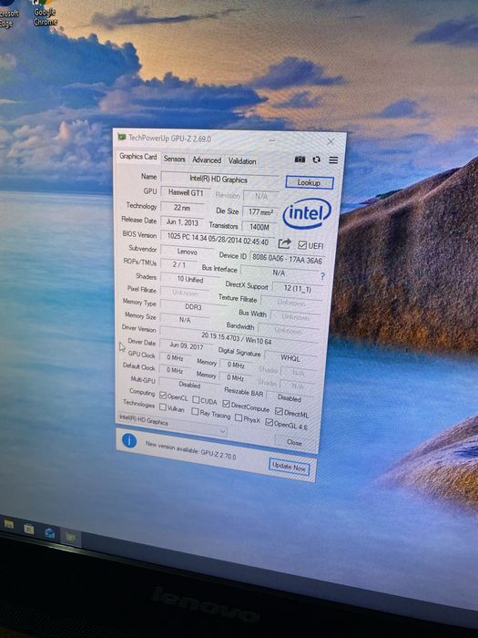
Task: Click the Memory Size value N/A
Action: (x=185, y=319)
